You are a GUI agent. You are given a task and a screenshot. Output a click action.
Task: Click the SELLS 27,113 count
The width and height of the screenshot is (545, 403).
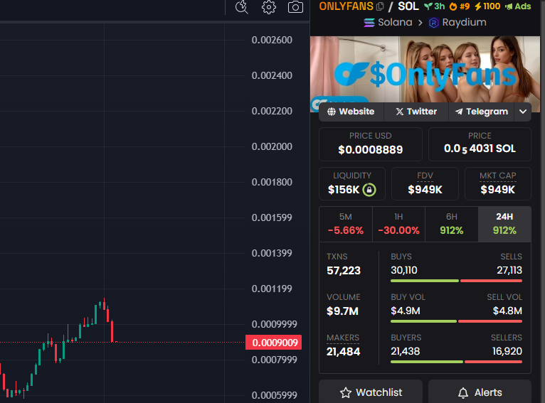tap(509, 270)
